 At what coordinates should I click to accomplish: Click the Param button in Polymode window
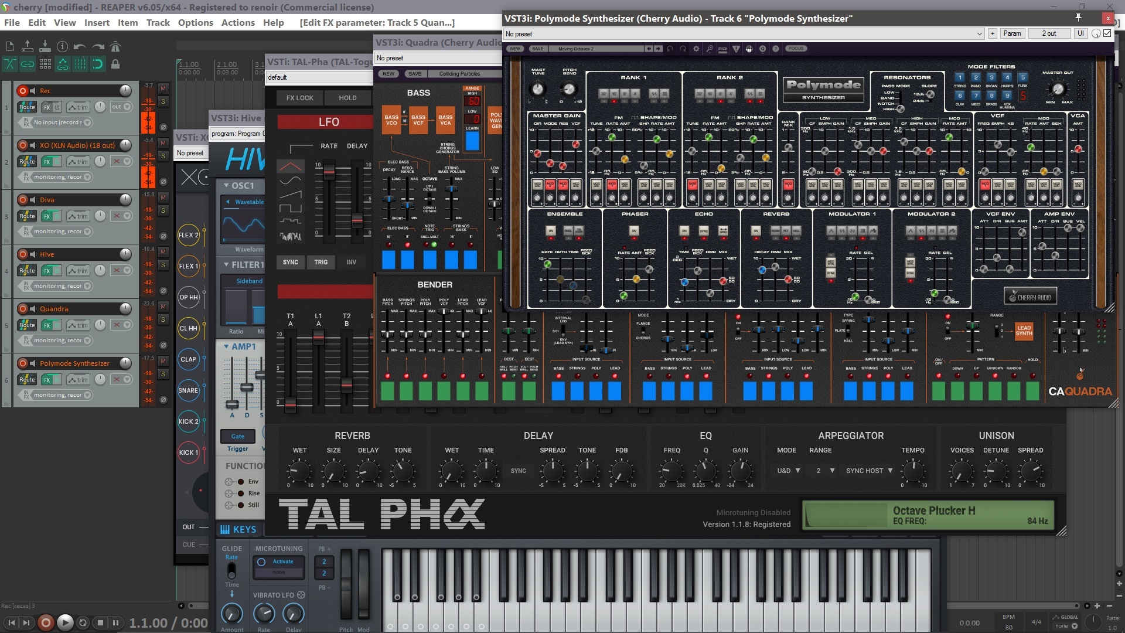coord(1012,33)
